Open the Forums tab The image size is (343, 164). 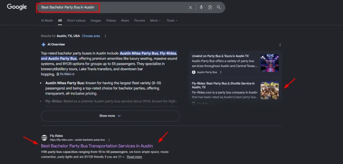coord(140,20)
